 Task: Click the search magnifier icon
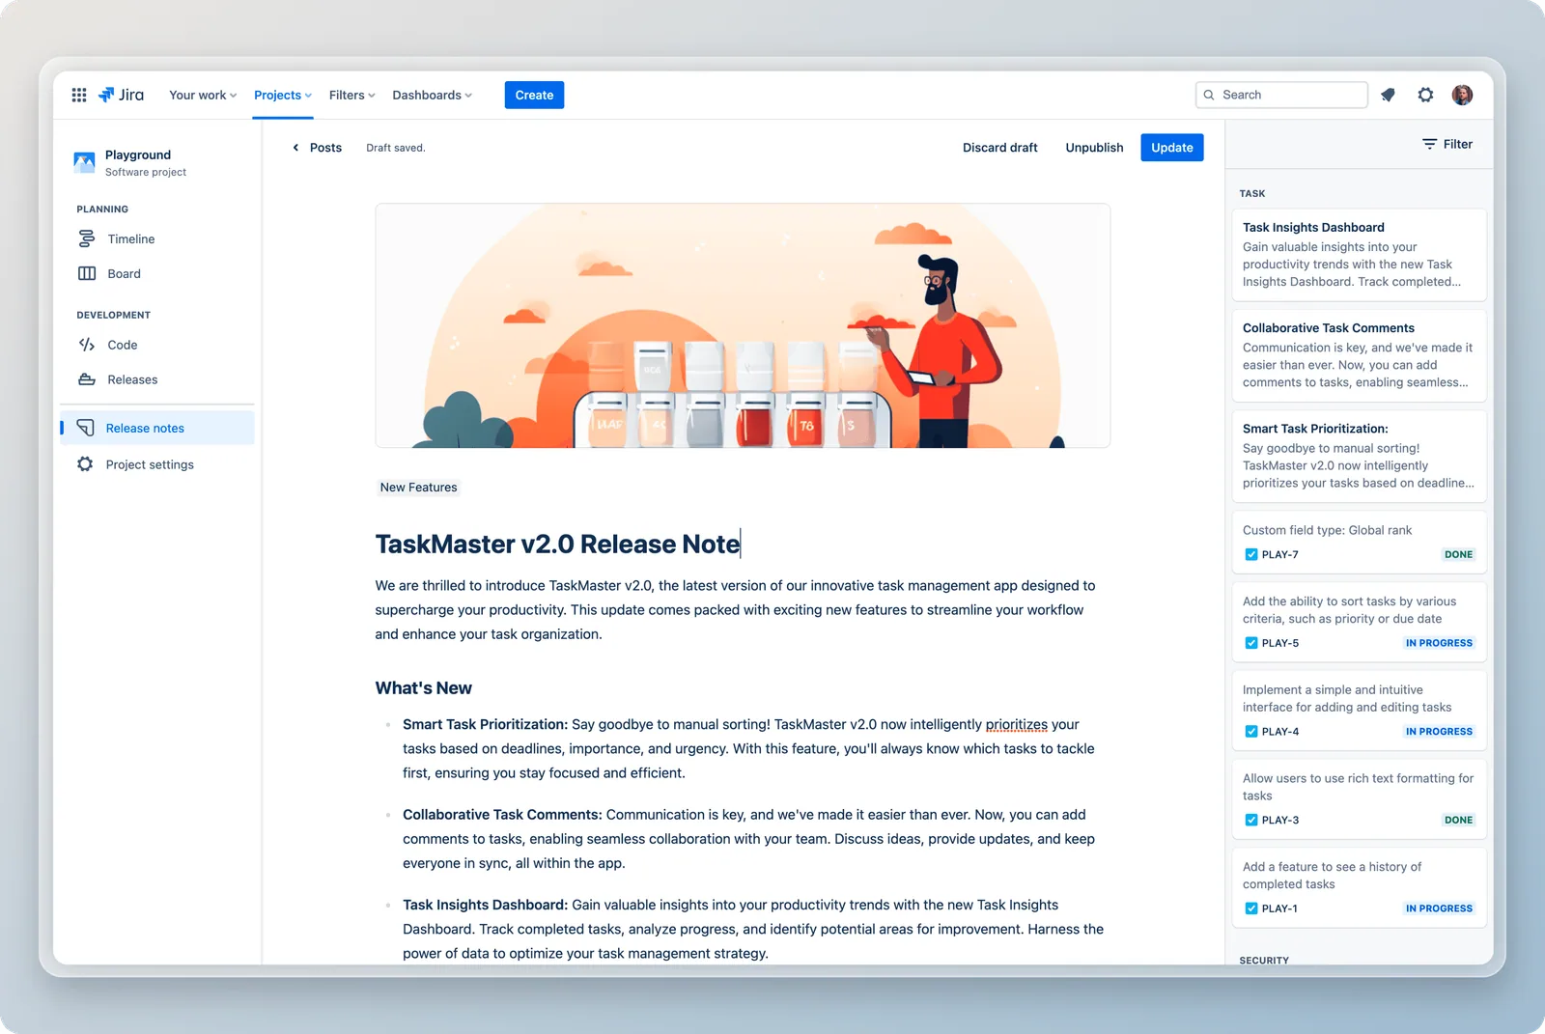pyautogui.click(x=1209, y=95)
